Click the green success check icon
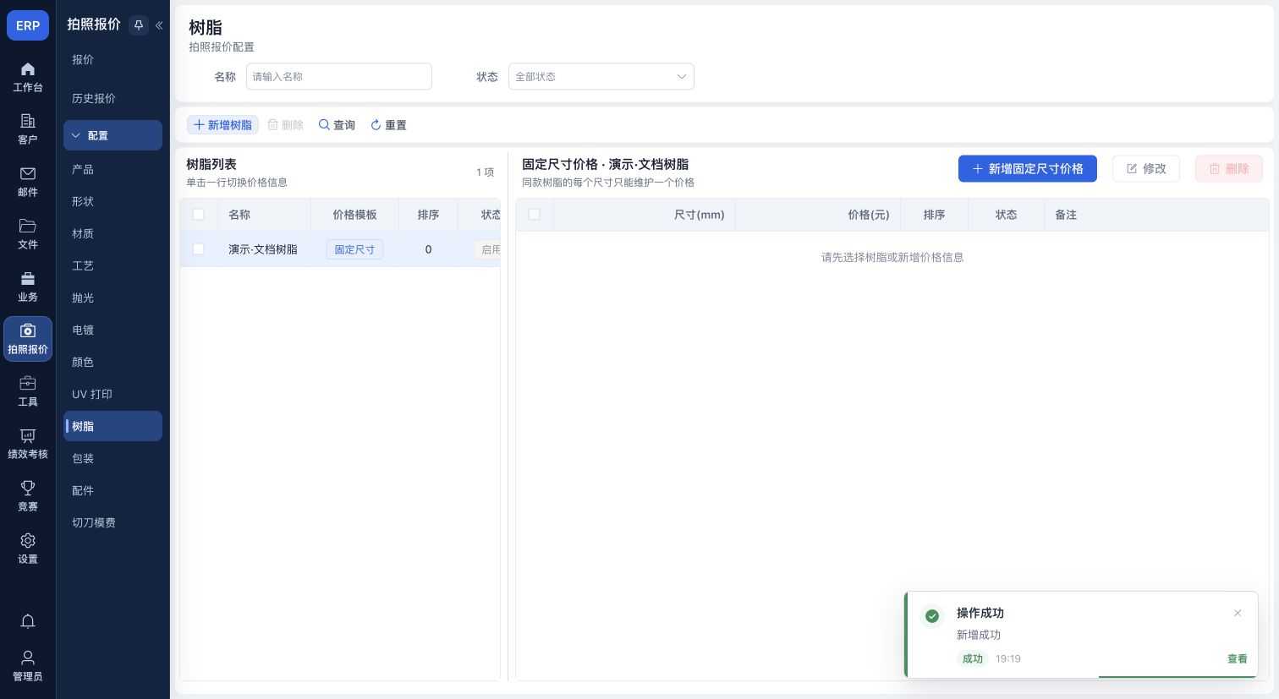This screenshot has height=699, width=1279. (x=932, y=616)
